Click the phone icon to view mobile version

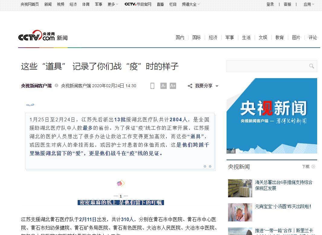[152, 86]
